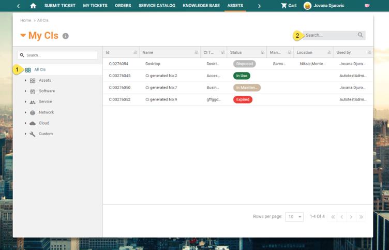Image resolution: width=389 pixels, height=250 pixels.
Task: Expand the Network tree node
Action: click(25, 113)
